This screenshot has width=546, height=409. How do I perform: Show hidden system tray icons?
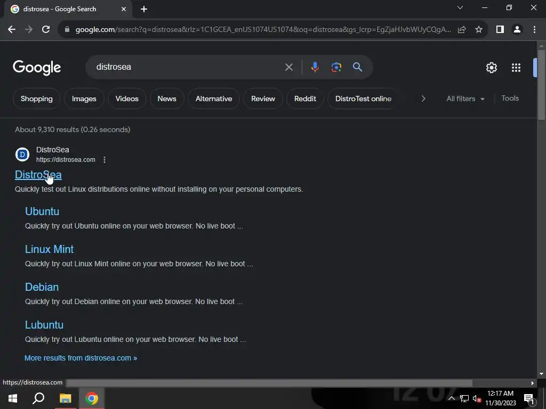(452, 398)
